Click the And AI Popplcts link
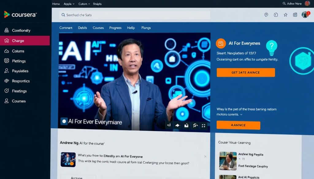 [249, 177]
